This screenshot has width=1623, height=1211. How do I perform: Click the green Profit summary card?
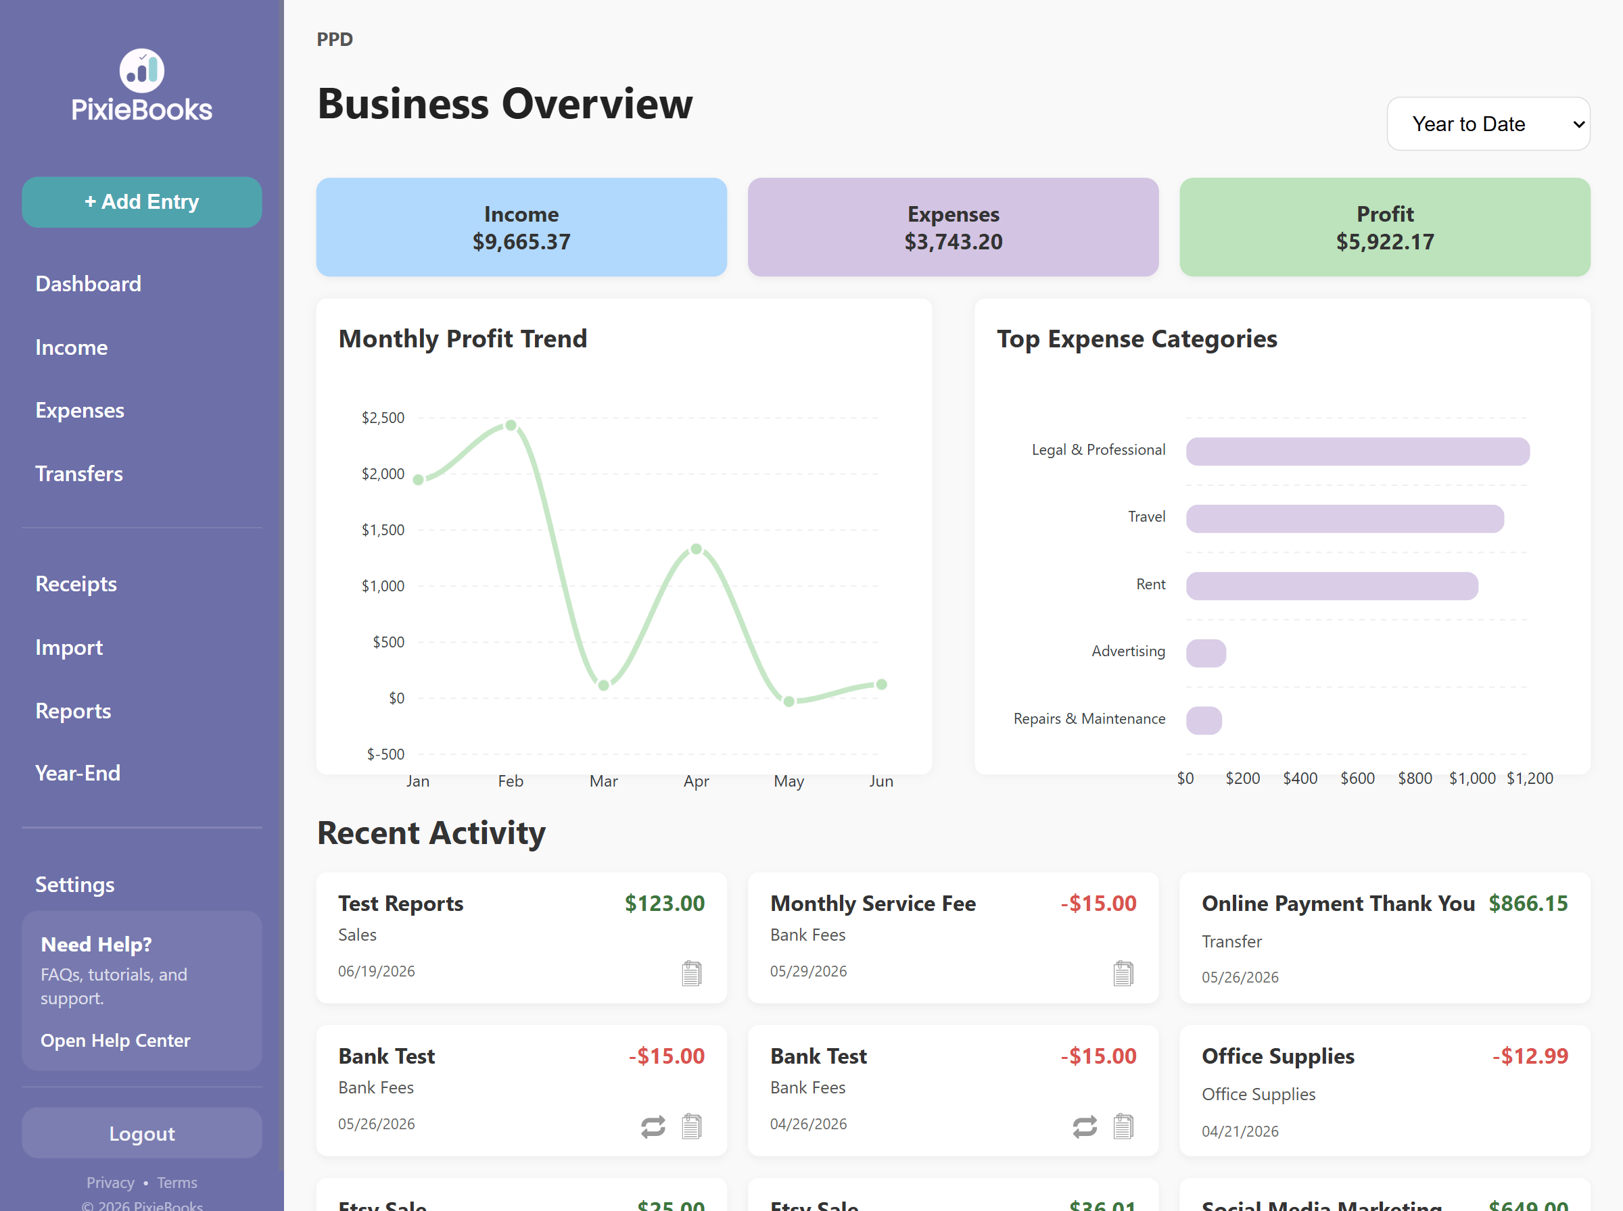pos(1385,227)
